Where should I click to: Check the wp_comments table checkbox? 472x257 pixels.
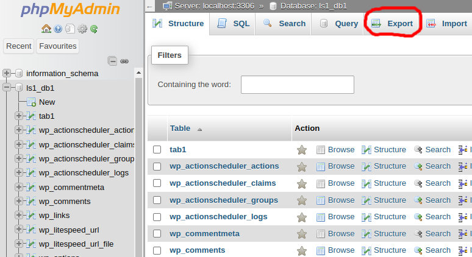(x=157, y=250)
